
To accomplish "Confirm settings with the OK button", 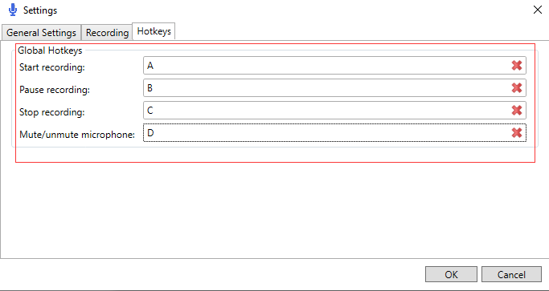I will pos(451,274).
